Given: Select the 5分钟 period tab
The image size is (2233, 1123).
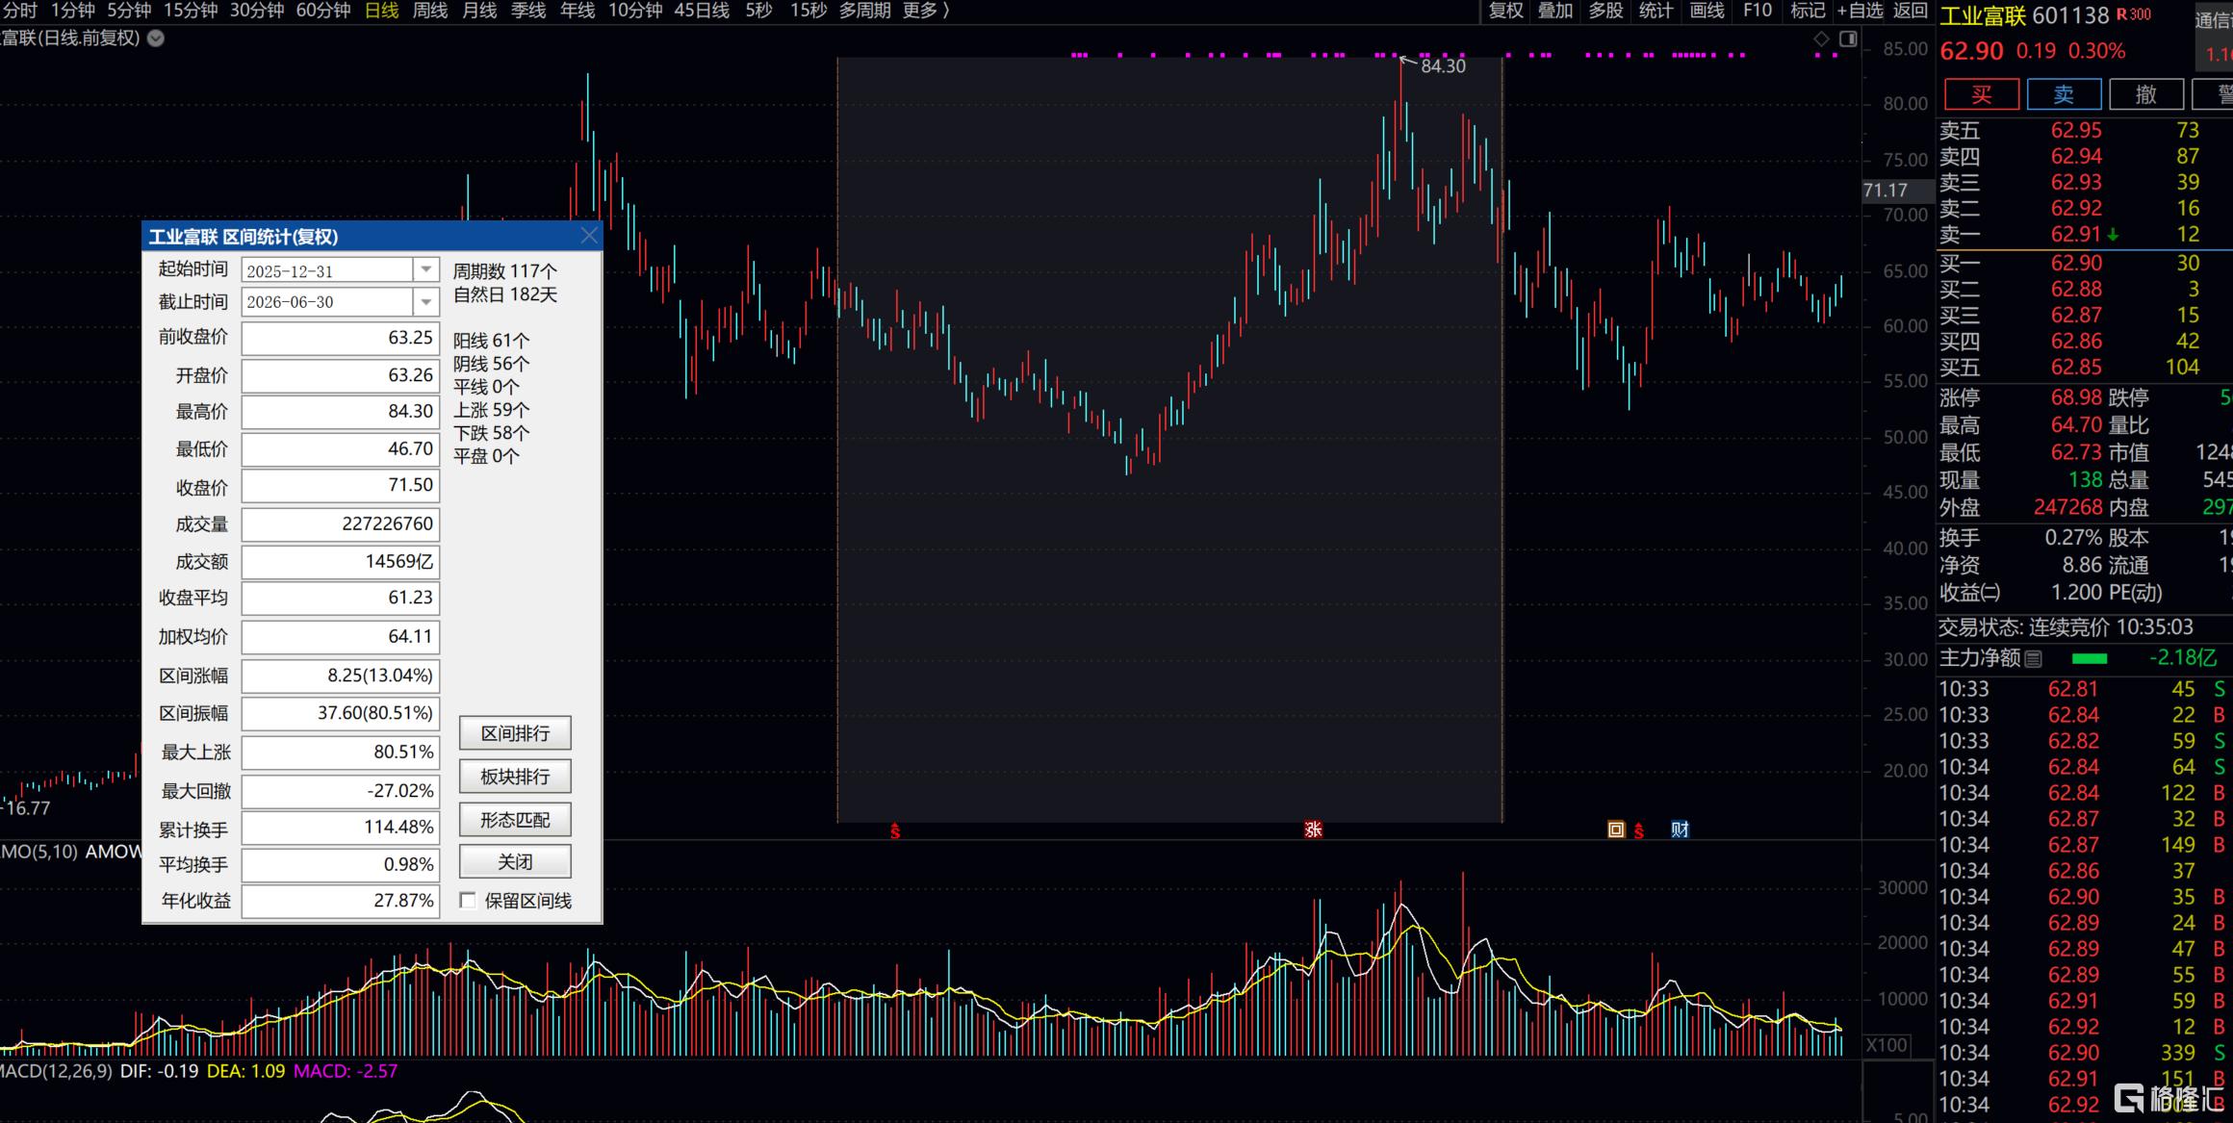Looking at the screenshot, I should (x=129, y=11).
